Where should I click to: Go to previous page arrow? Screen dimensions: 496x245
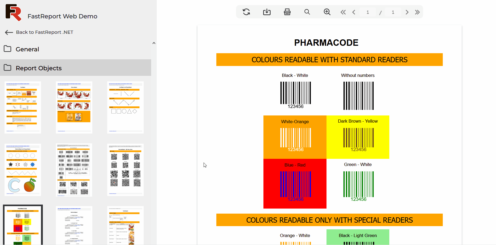(x=354, y=12)
